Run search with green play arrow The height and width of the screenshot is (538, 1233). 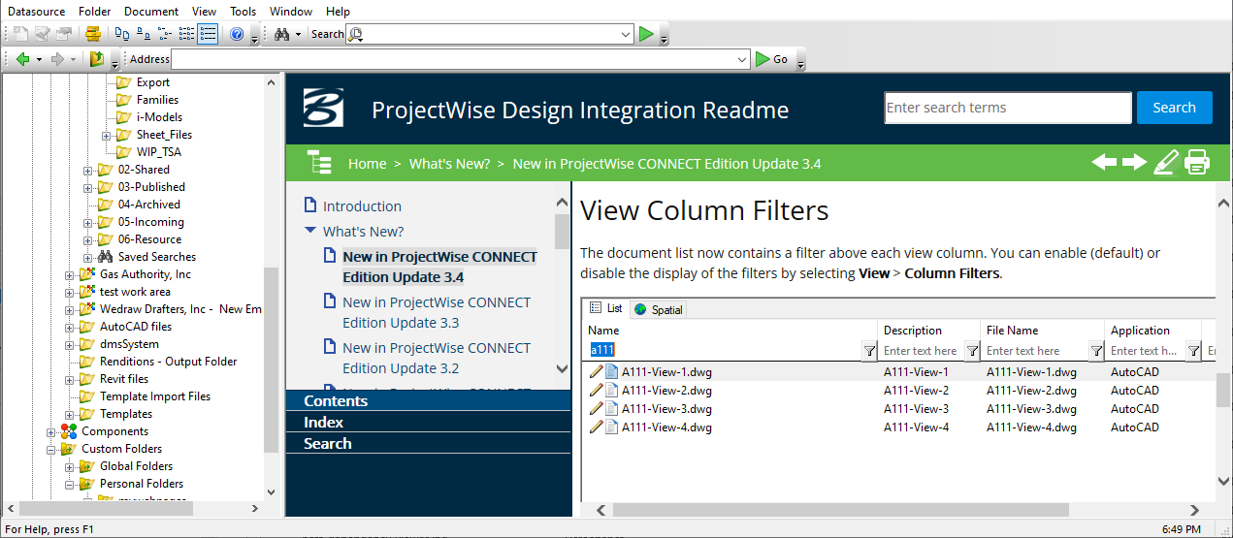point(646,34)
